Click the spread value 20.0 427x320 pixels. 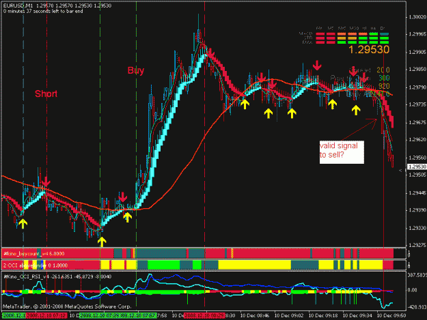(x=383, y=70)
